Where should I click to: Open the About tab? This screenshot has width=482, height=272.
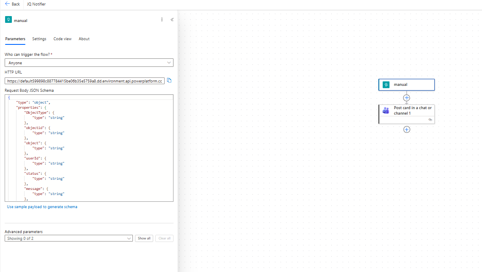tap(84, 39)
